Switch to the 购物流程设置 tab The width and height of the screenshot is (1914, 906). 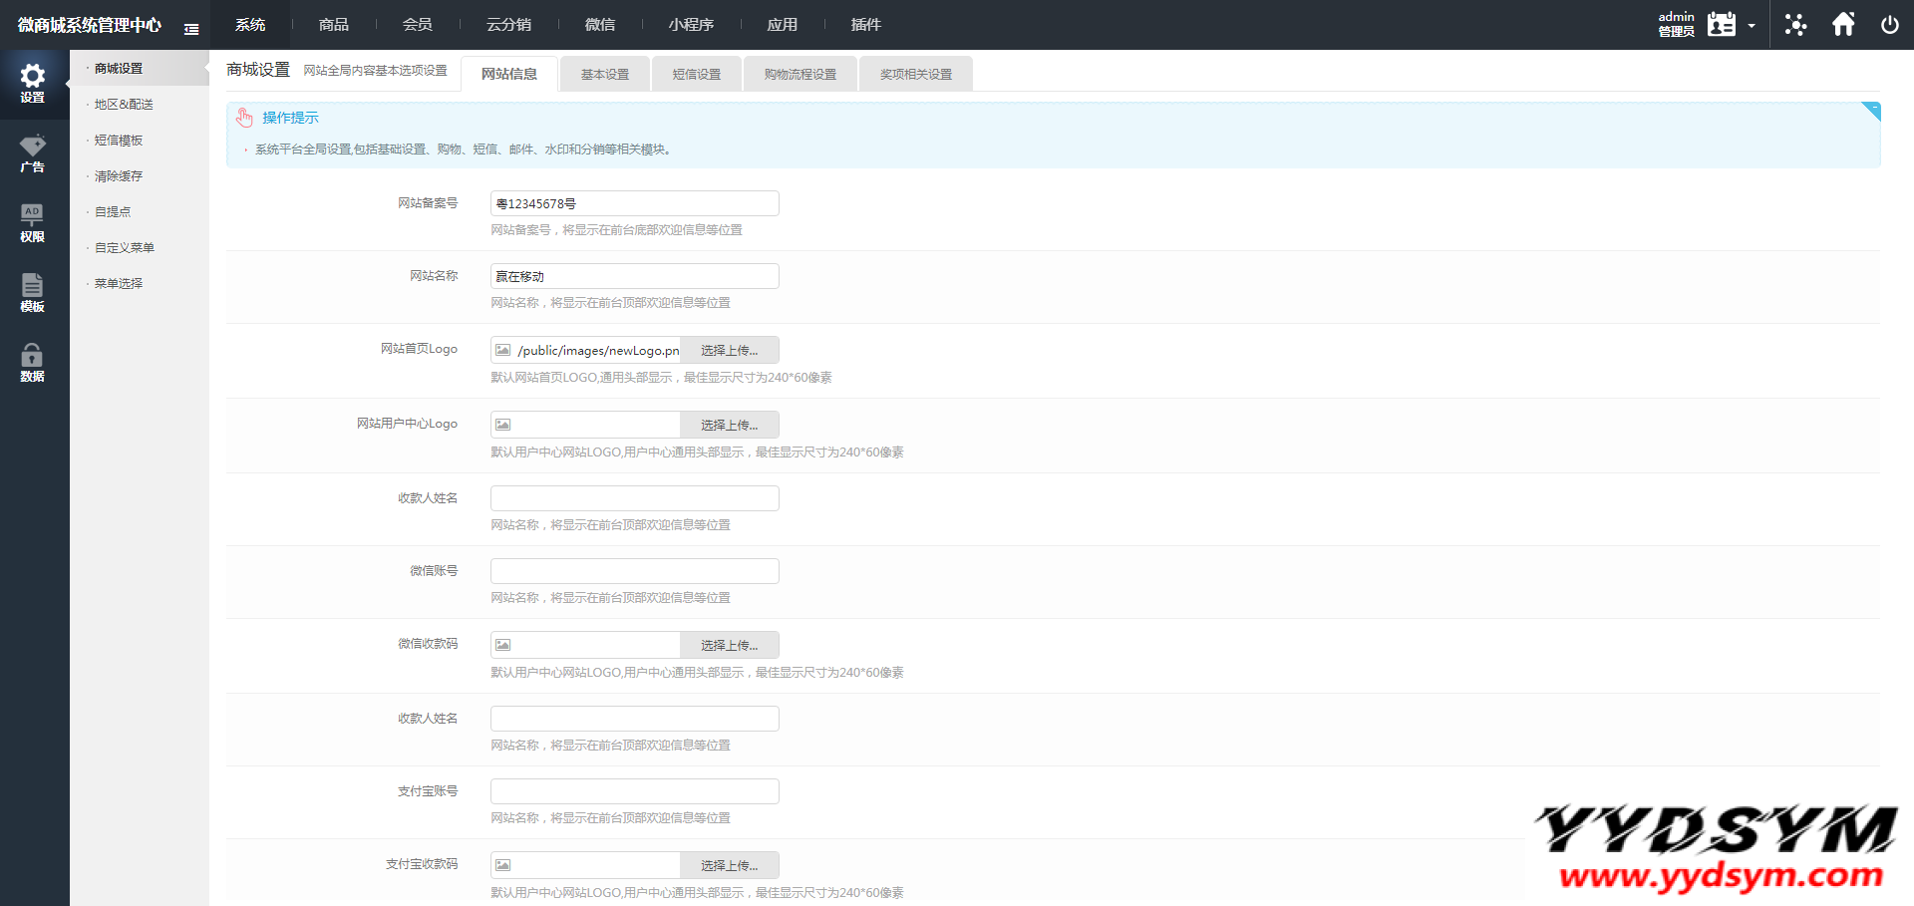799,75
